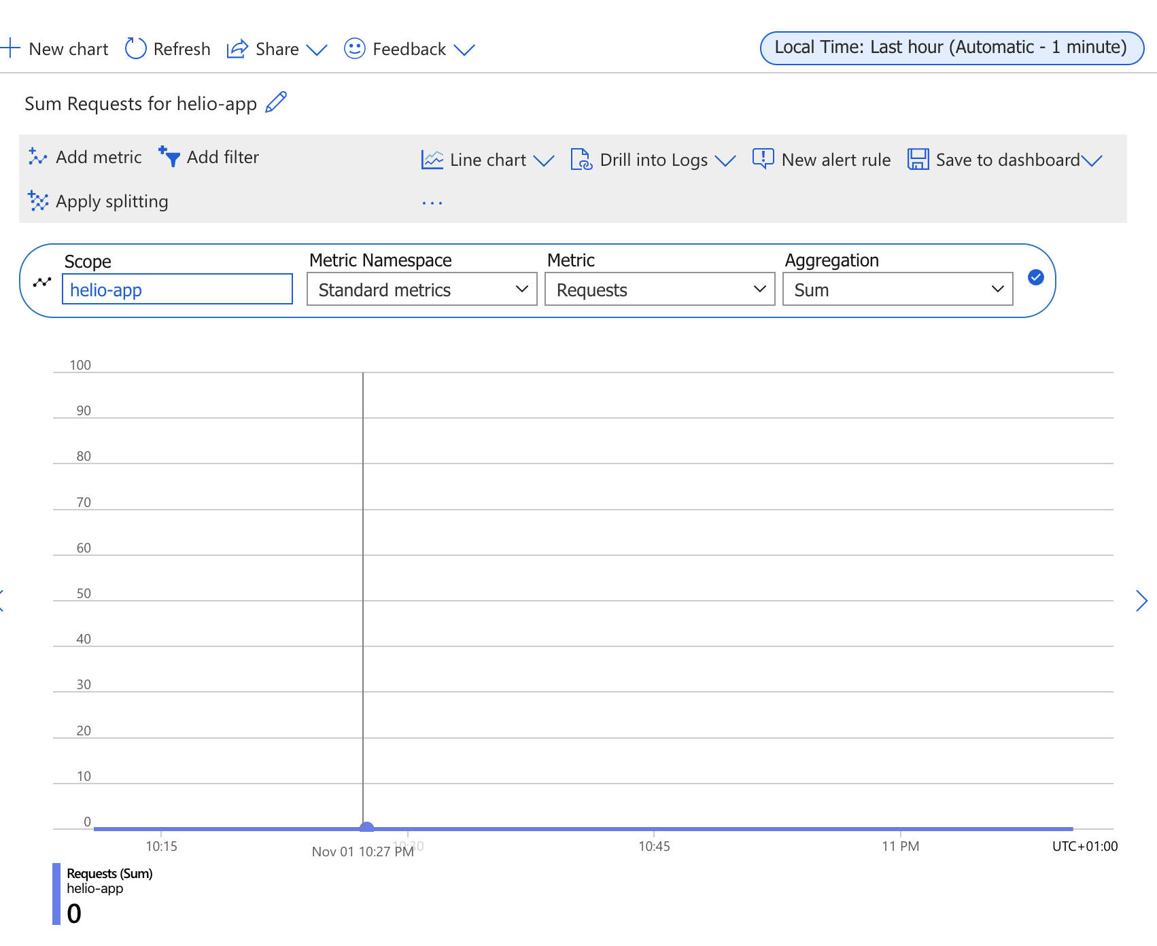Click the Share icon

pyautogui.click(x=237, y=48)
